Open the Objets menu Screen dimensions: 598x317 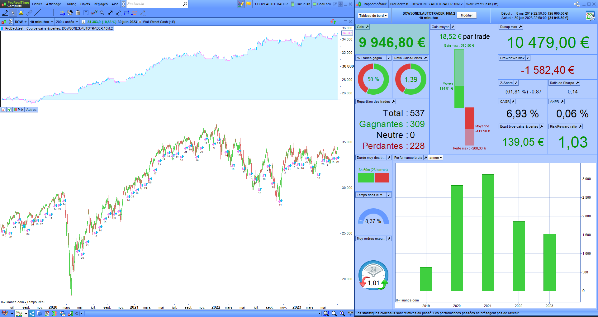[85, 4]
